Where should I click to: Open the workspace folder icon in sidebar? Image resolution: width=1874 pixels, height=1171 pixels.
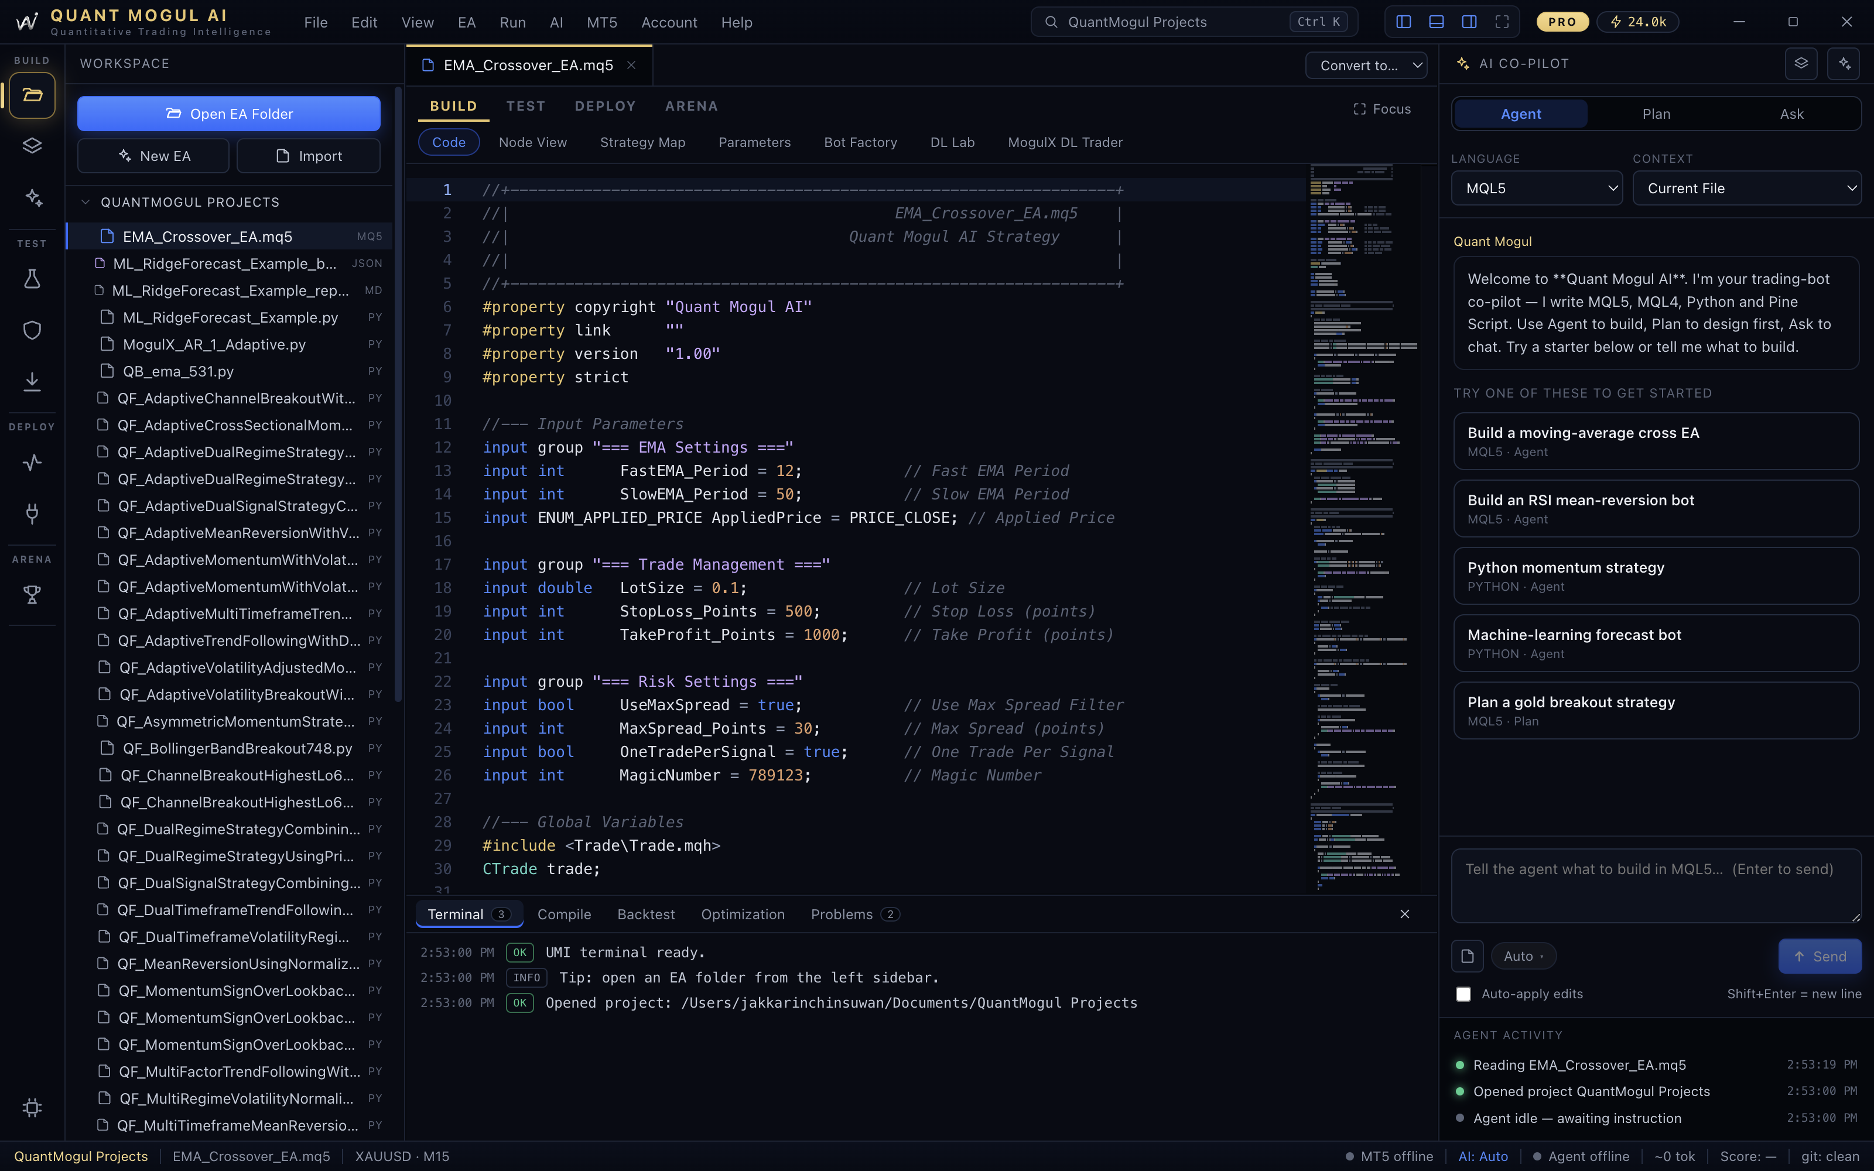tap(32, 95)
